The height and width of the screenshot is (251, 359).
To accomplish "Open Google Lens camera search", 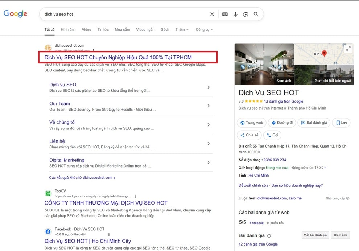I will (246, 14).
